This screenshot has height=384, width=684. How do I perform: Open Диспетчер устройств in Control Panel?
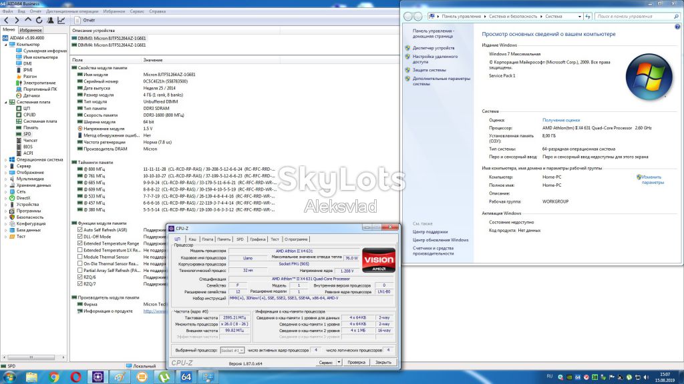point(433,48)
